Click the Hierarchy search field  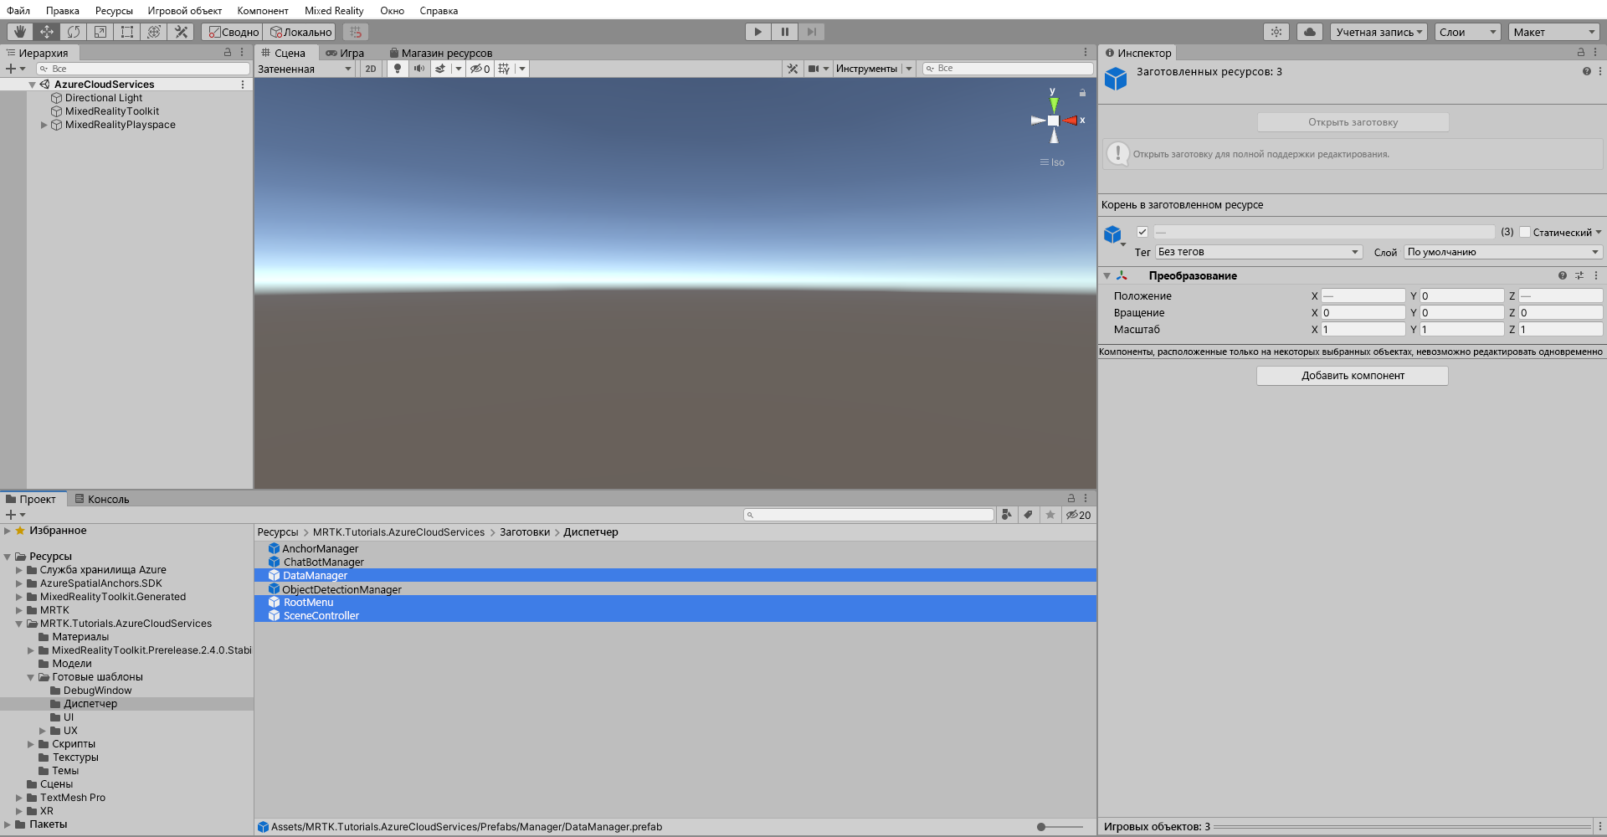142,69
